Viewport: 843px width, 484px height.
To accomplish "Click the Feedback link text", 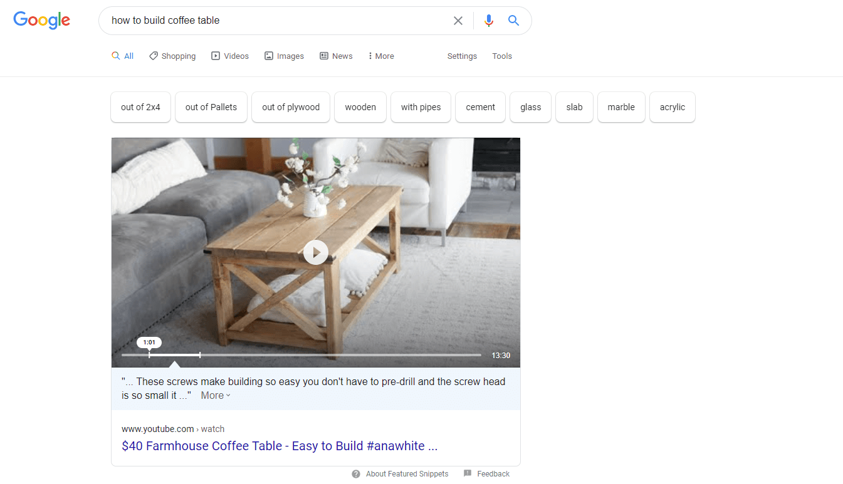I will click(493, 474).
